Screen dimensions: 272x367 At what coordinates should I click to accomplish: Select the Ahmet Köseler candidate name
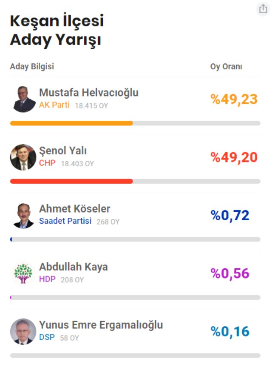point(74,209)
